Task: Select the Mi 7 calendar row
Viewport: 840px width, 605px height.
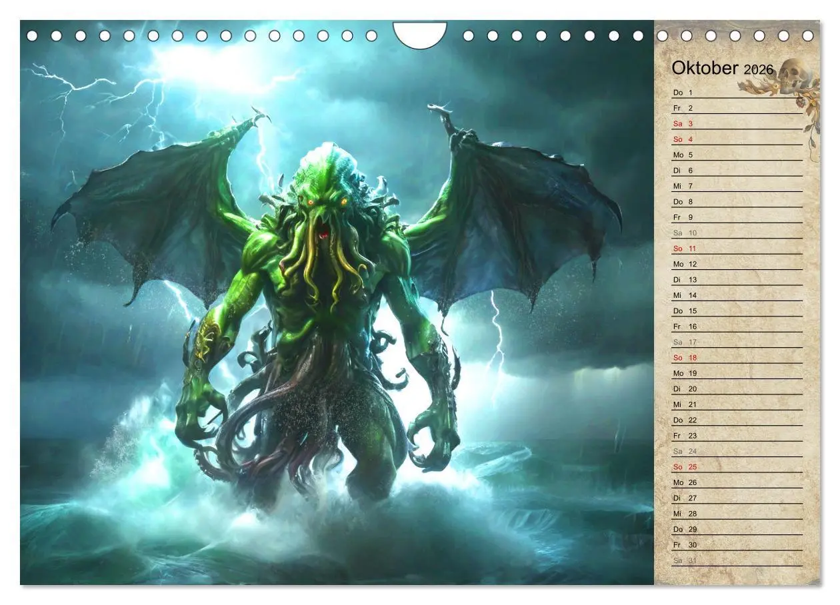Action: pyautogui.click(x=737, y=186)
